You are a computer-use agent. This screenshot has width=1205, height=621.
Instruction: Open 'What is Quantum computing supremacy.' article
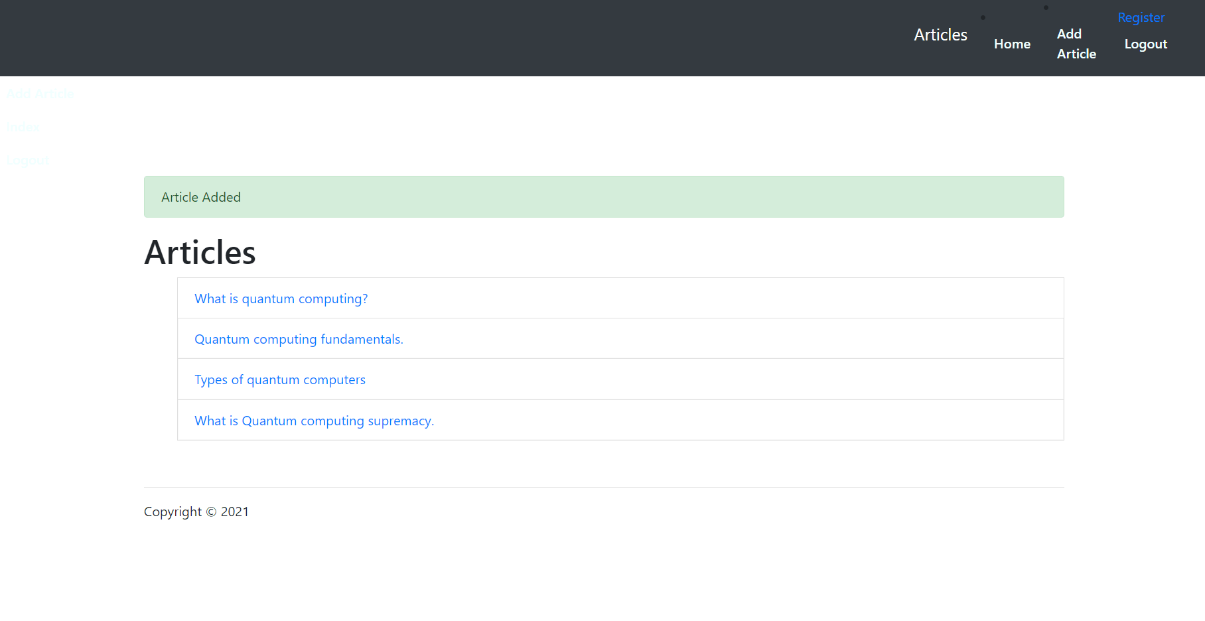click(x=314, y=421)
